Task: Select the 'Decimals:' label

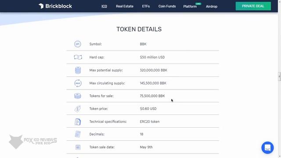Action: click(97, 134)
